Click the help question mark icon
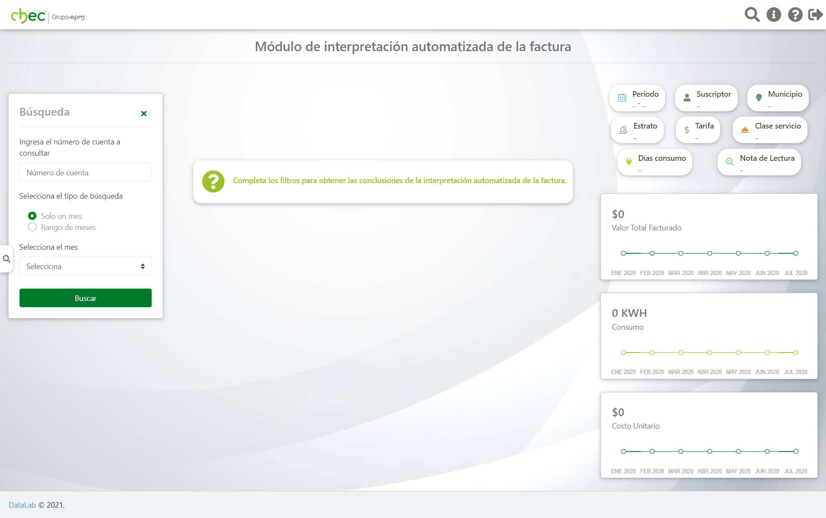The image size is (826, 518). pos(795,15)
